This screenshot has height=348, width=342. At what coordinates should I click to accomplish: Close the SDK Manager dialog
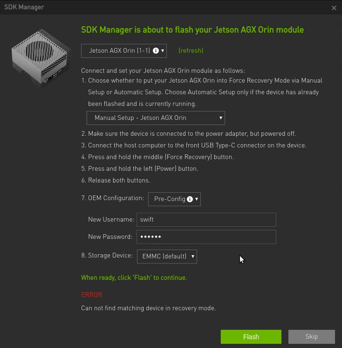point(334,8)
